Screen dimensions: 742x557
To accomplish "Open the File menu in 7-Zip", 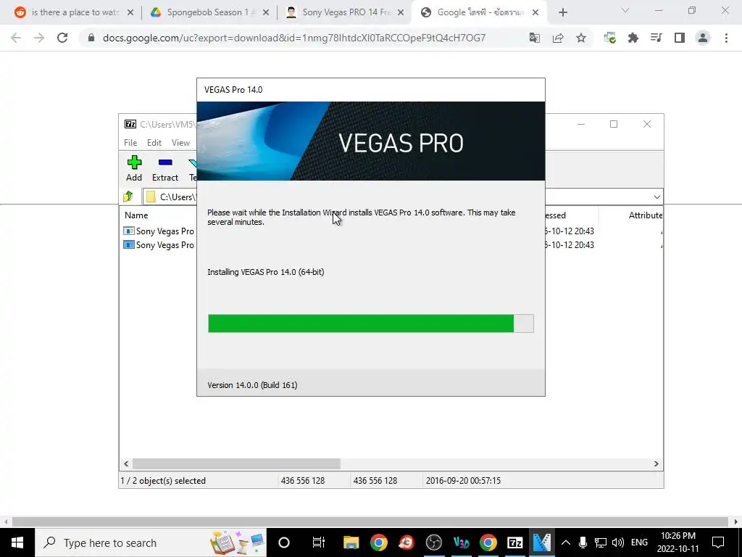I will 130,143.
